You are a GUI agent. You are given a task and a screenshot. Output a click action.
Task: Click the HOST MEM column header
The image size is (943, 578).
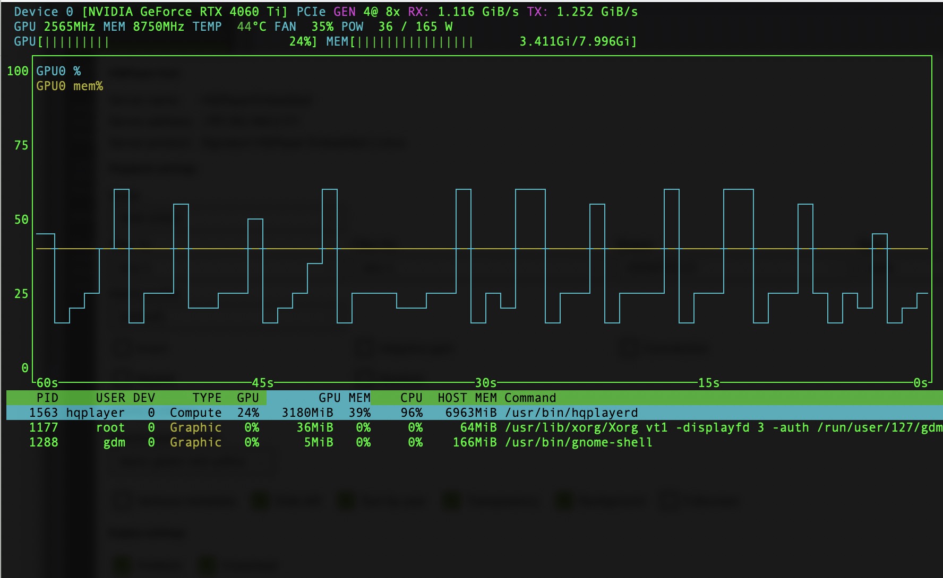pyautogui.click(x=467, y=398)
